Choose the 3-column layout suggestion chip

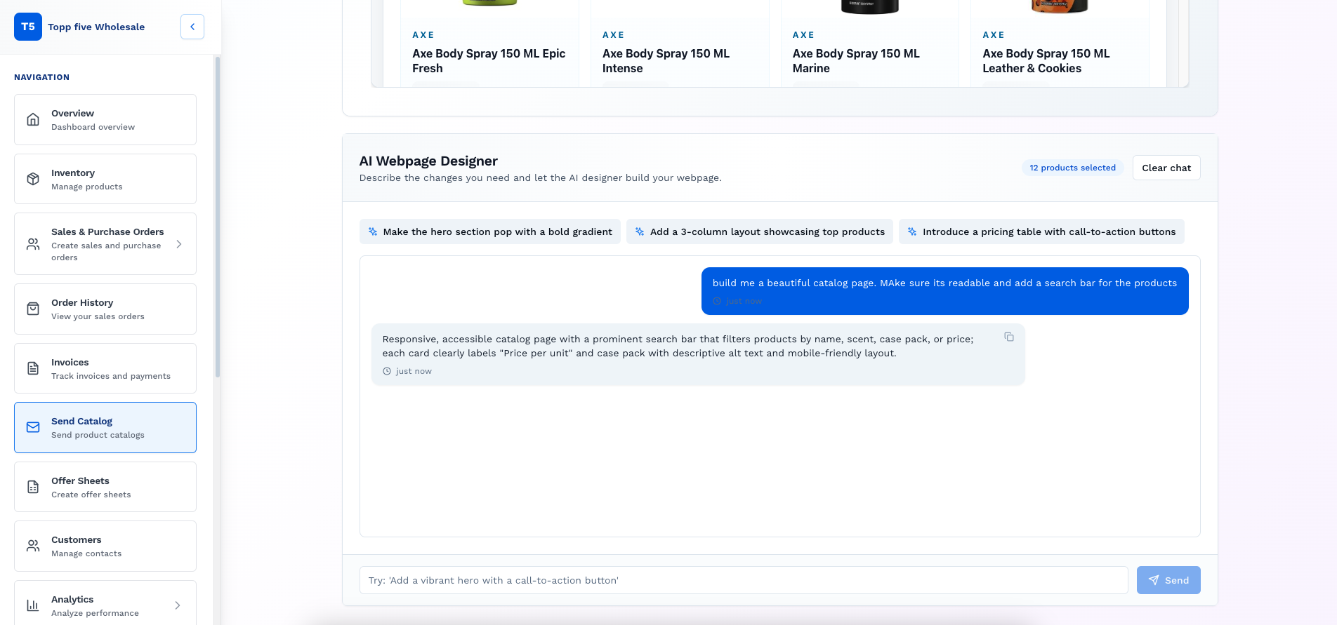click(760, 231)
